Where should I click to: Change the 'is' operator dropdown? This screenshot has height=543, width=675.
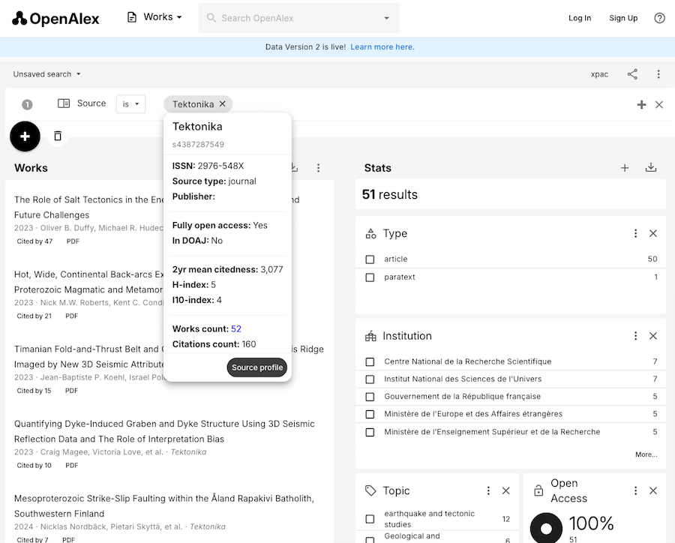coord(130,104)
